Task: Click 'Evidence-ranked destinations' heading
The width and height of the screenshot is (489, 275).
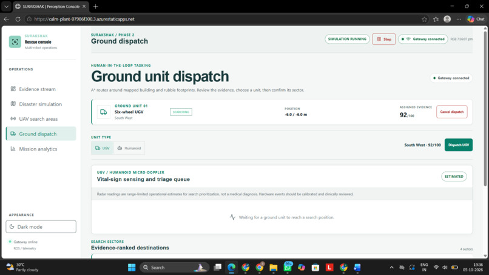Action: [130, 248]
